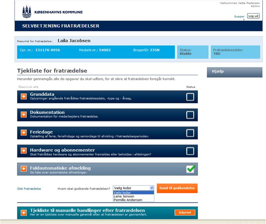Expand the Grunddata section plus icon

24,96
